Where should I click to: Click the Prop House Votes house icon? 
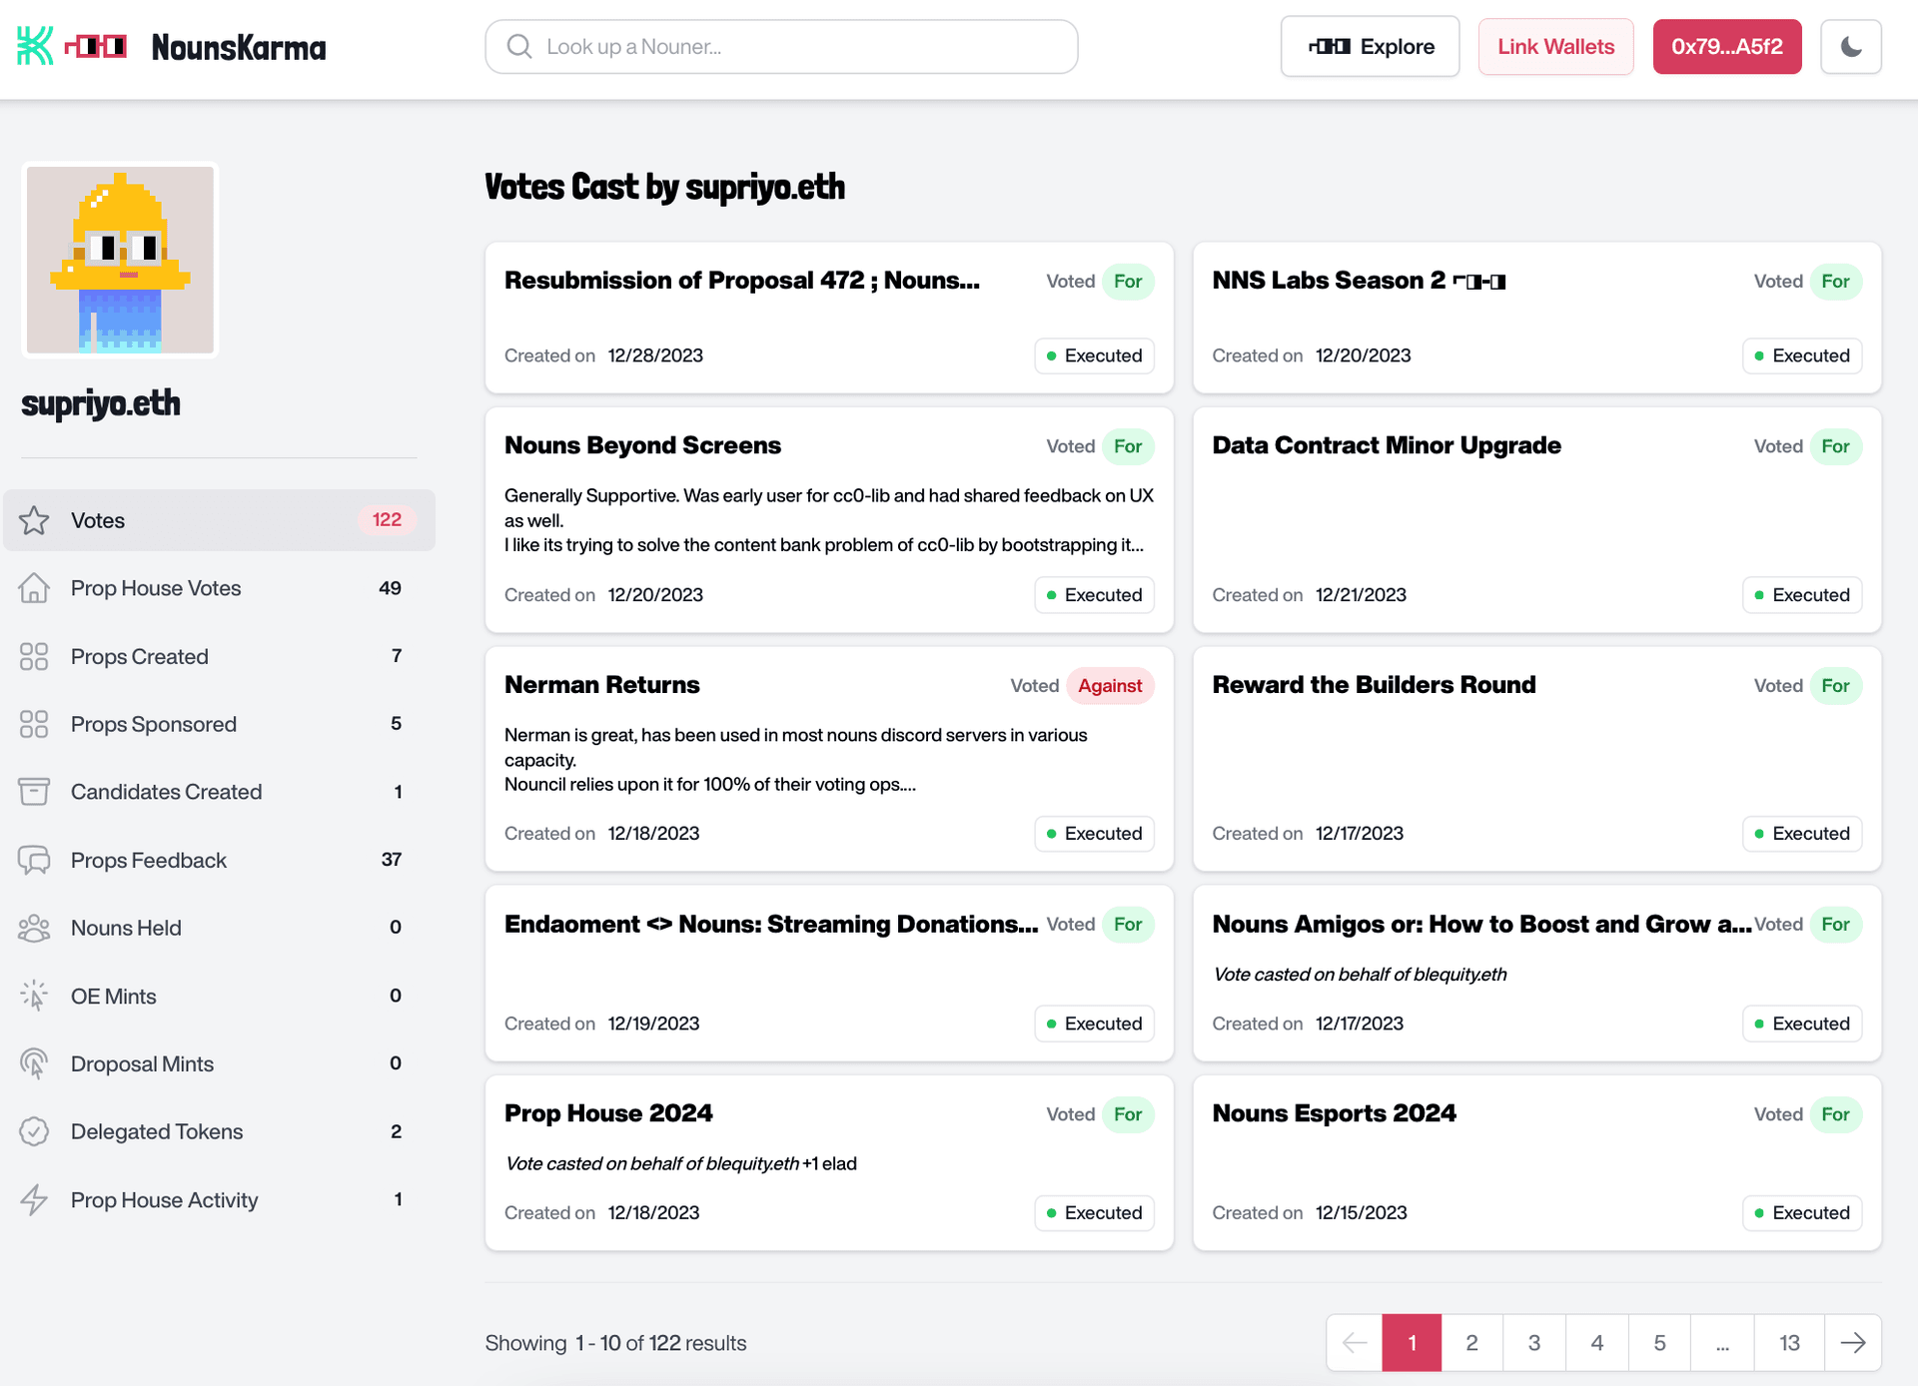pyautogui.click(x=34, y=588)
